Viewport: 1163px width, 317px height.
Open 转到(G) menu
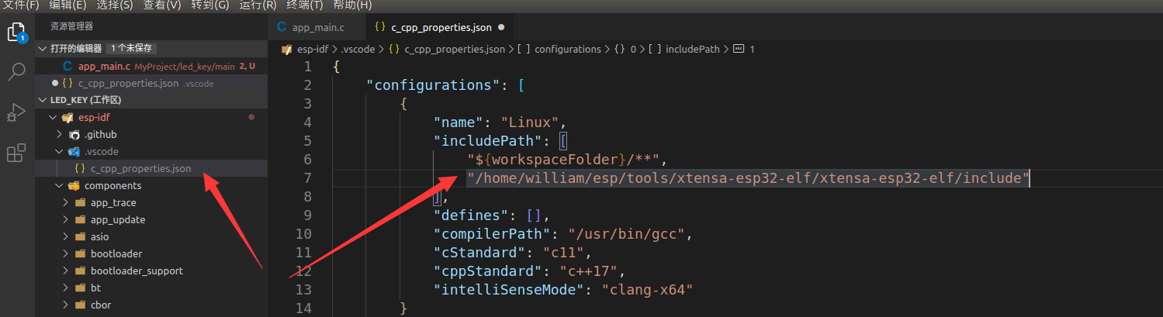(x=210, y=5)
